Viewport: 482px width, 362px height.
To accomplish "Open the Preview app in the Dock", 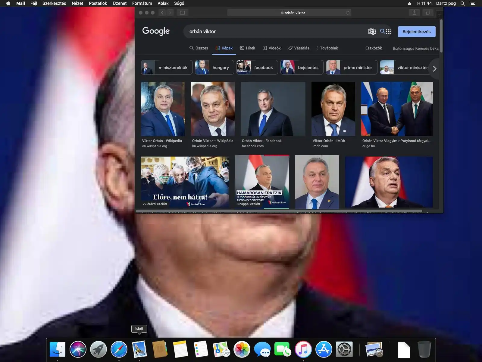I will point(374,349).
